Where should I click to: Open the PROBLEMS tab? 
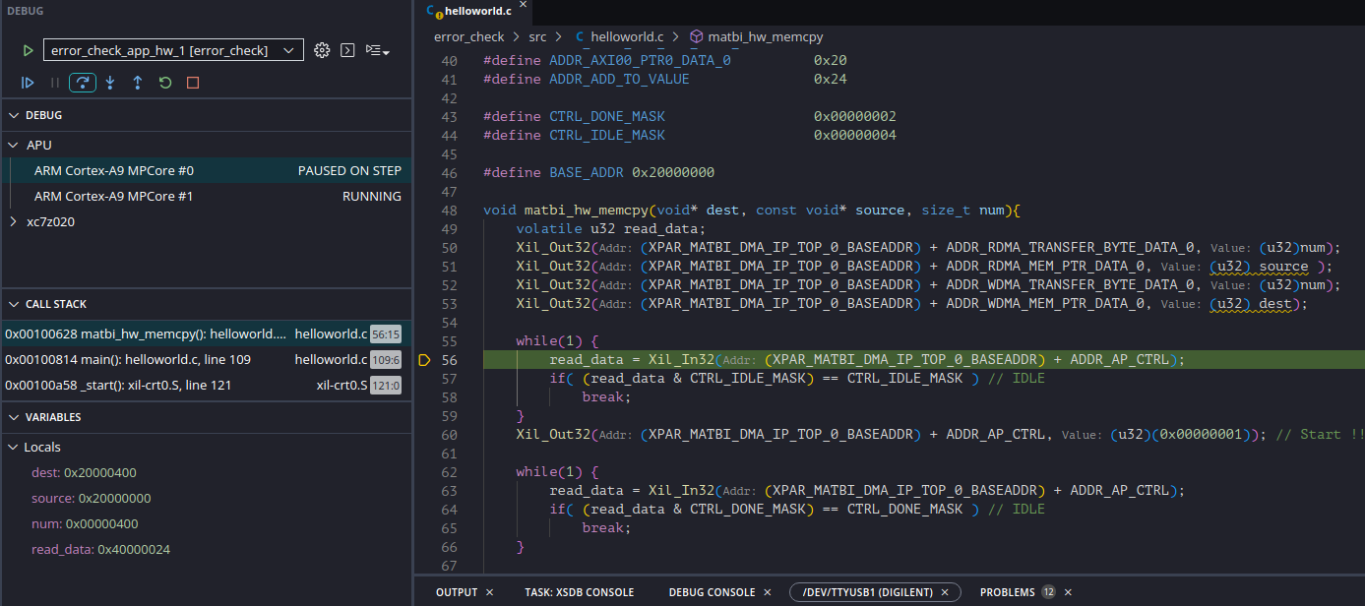click(x=1007, y=592)
